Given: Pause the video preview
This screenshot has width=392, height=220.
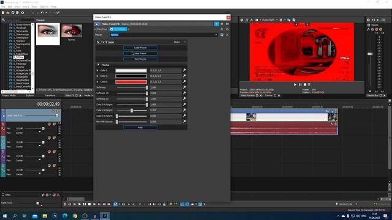Looking at the screenshot, I should [x=300, y=85].
